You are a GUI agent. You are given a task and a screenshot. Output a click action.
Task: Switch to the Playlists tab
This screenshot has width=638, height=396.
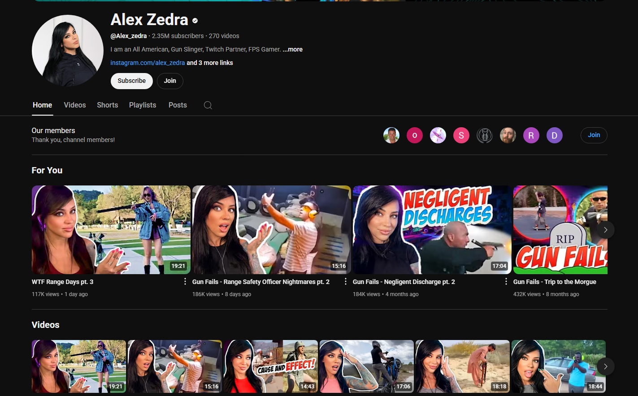click(143, 105)
